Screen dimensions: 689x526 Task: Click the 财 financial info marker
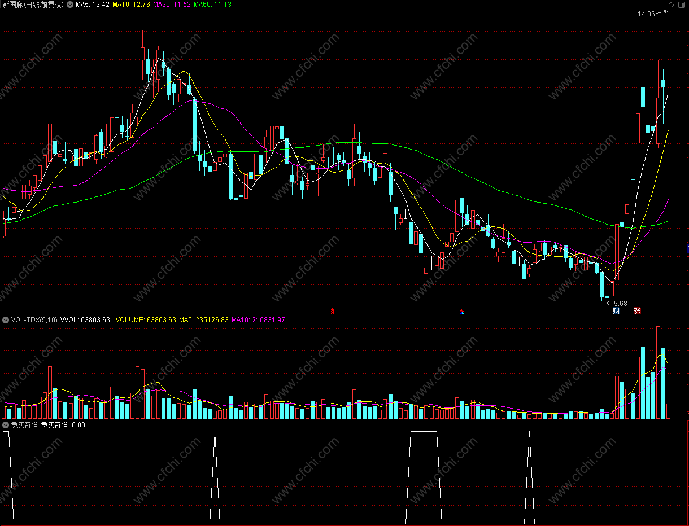pyautogui.click(x=616, y=311)
